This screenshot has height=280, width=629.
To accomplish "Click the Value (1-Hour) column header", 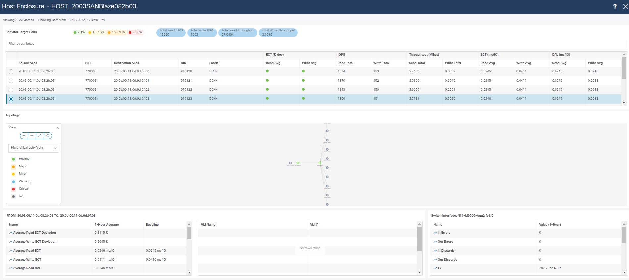I will (550, 225).
